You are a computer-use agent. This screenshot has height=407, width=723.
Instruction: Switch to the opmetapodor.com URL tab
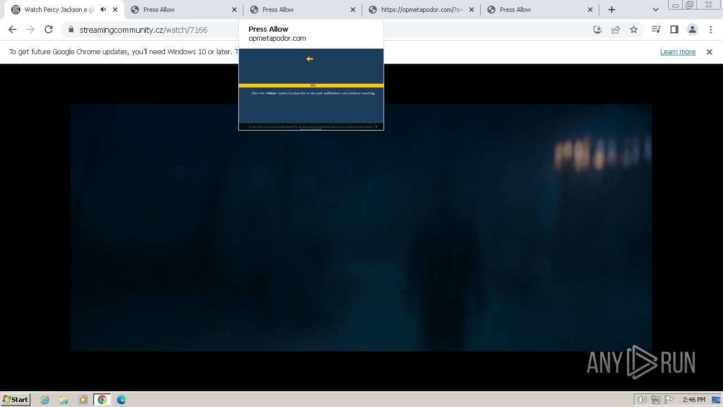pyautogui.click(x=422, y=10)
